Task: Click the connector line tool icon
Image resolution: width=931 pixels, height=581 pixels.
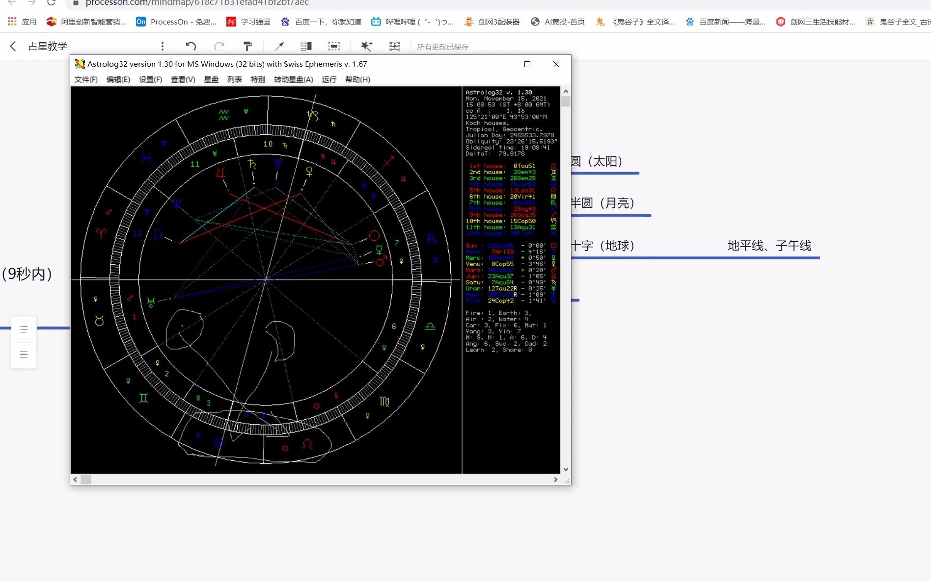Action: coord(279,46)
